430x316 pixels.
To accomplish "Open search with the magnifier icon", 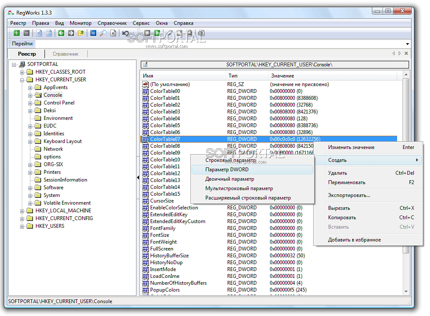I will (x=103, y=33).
